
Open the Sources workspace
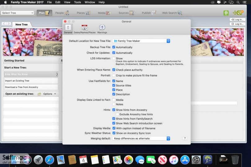[x=126, y=13]
